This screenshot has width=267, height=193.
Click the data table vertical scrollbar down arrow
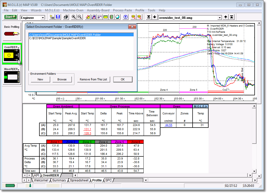pyautogui.click(x=254, y=171)
